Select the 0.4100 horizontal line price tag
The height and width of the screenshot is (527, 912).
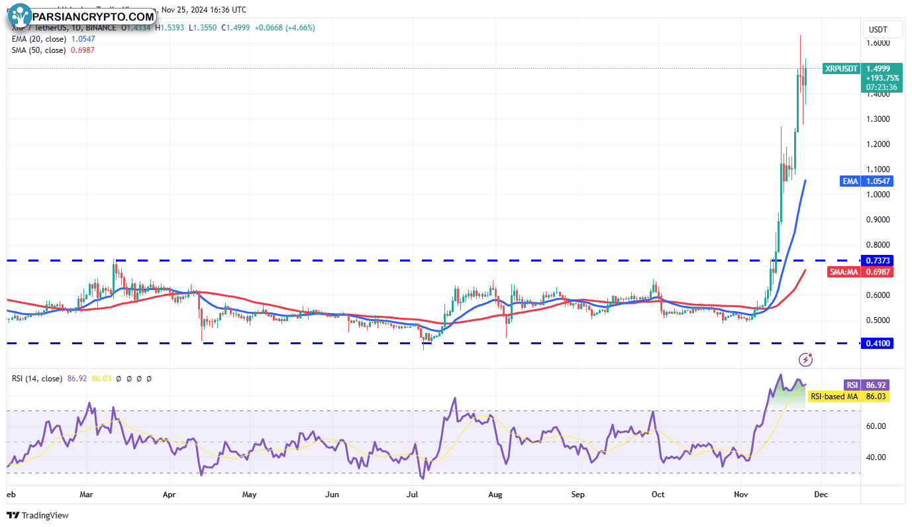point(878,343)
